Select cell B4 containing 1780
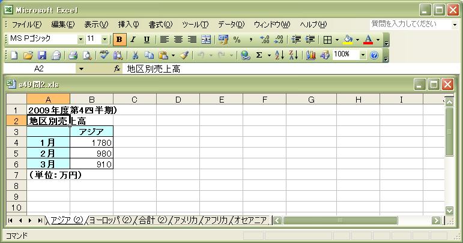This screenshot has height=243, width=463. pyautogui.click(x=91, y=143)
